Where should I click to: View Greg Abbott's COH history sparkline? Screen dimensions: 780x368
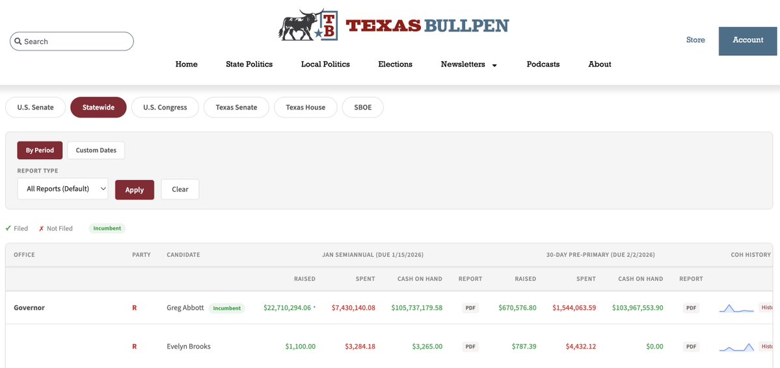click(x=736, y=308)
